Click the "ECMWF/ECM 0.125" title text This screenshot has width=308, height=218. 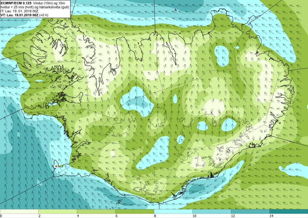tap(15, 3)
